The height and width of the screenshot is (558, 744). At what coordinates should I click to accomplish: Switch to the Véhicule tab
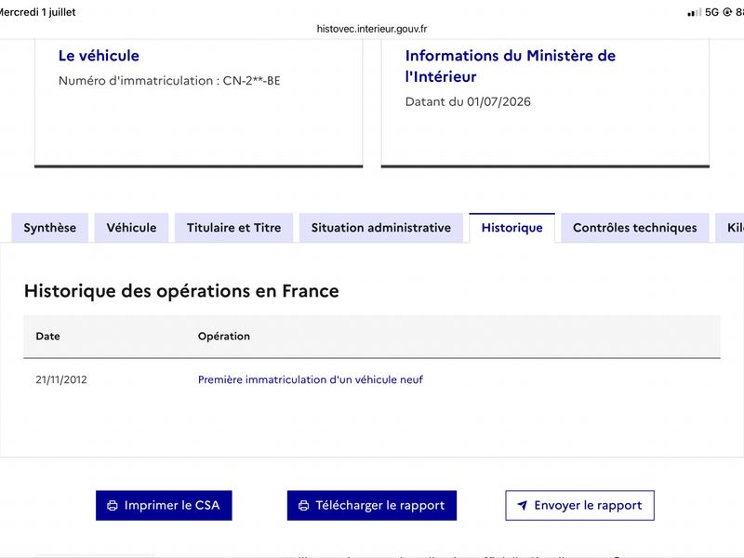click(x=131, y=228)
